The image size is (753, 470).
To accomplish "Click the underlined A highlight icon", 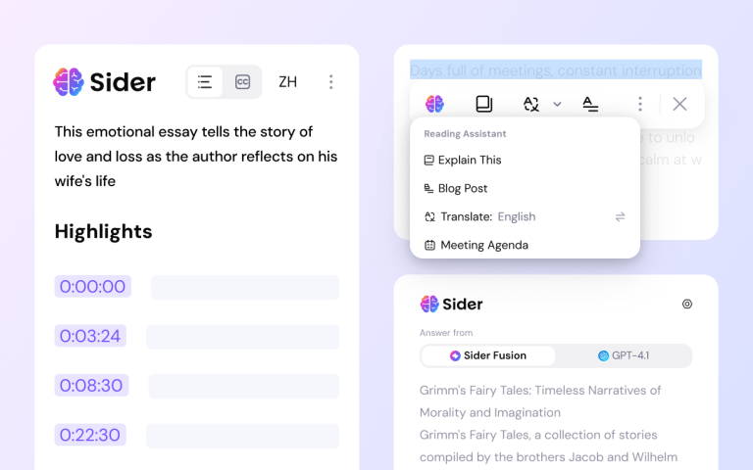I will (590, 104).
